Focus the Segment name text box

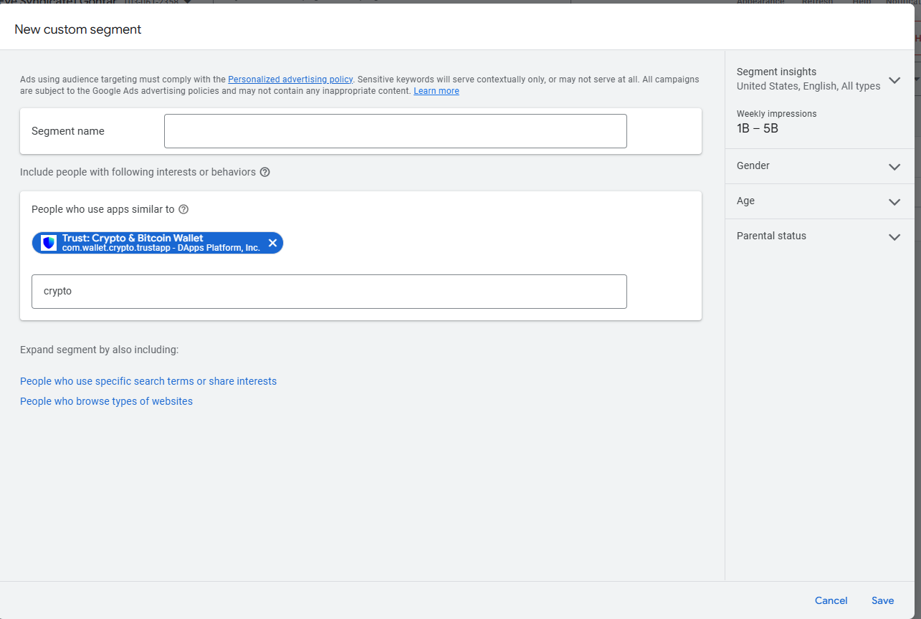point(395,131)
